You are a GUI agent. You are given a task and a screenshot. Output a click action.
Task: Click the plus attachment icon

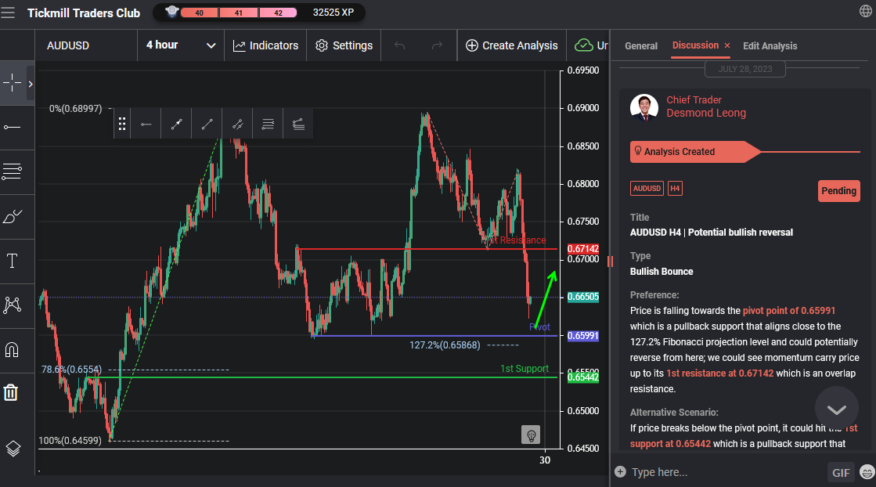(x=620, y=472)
